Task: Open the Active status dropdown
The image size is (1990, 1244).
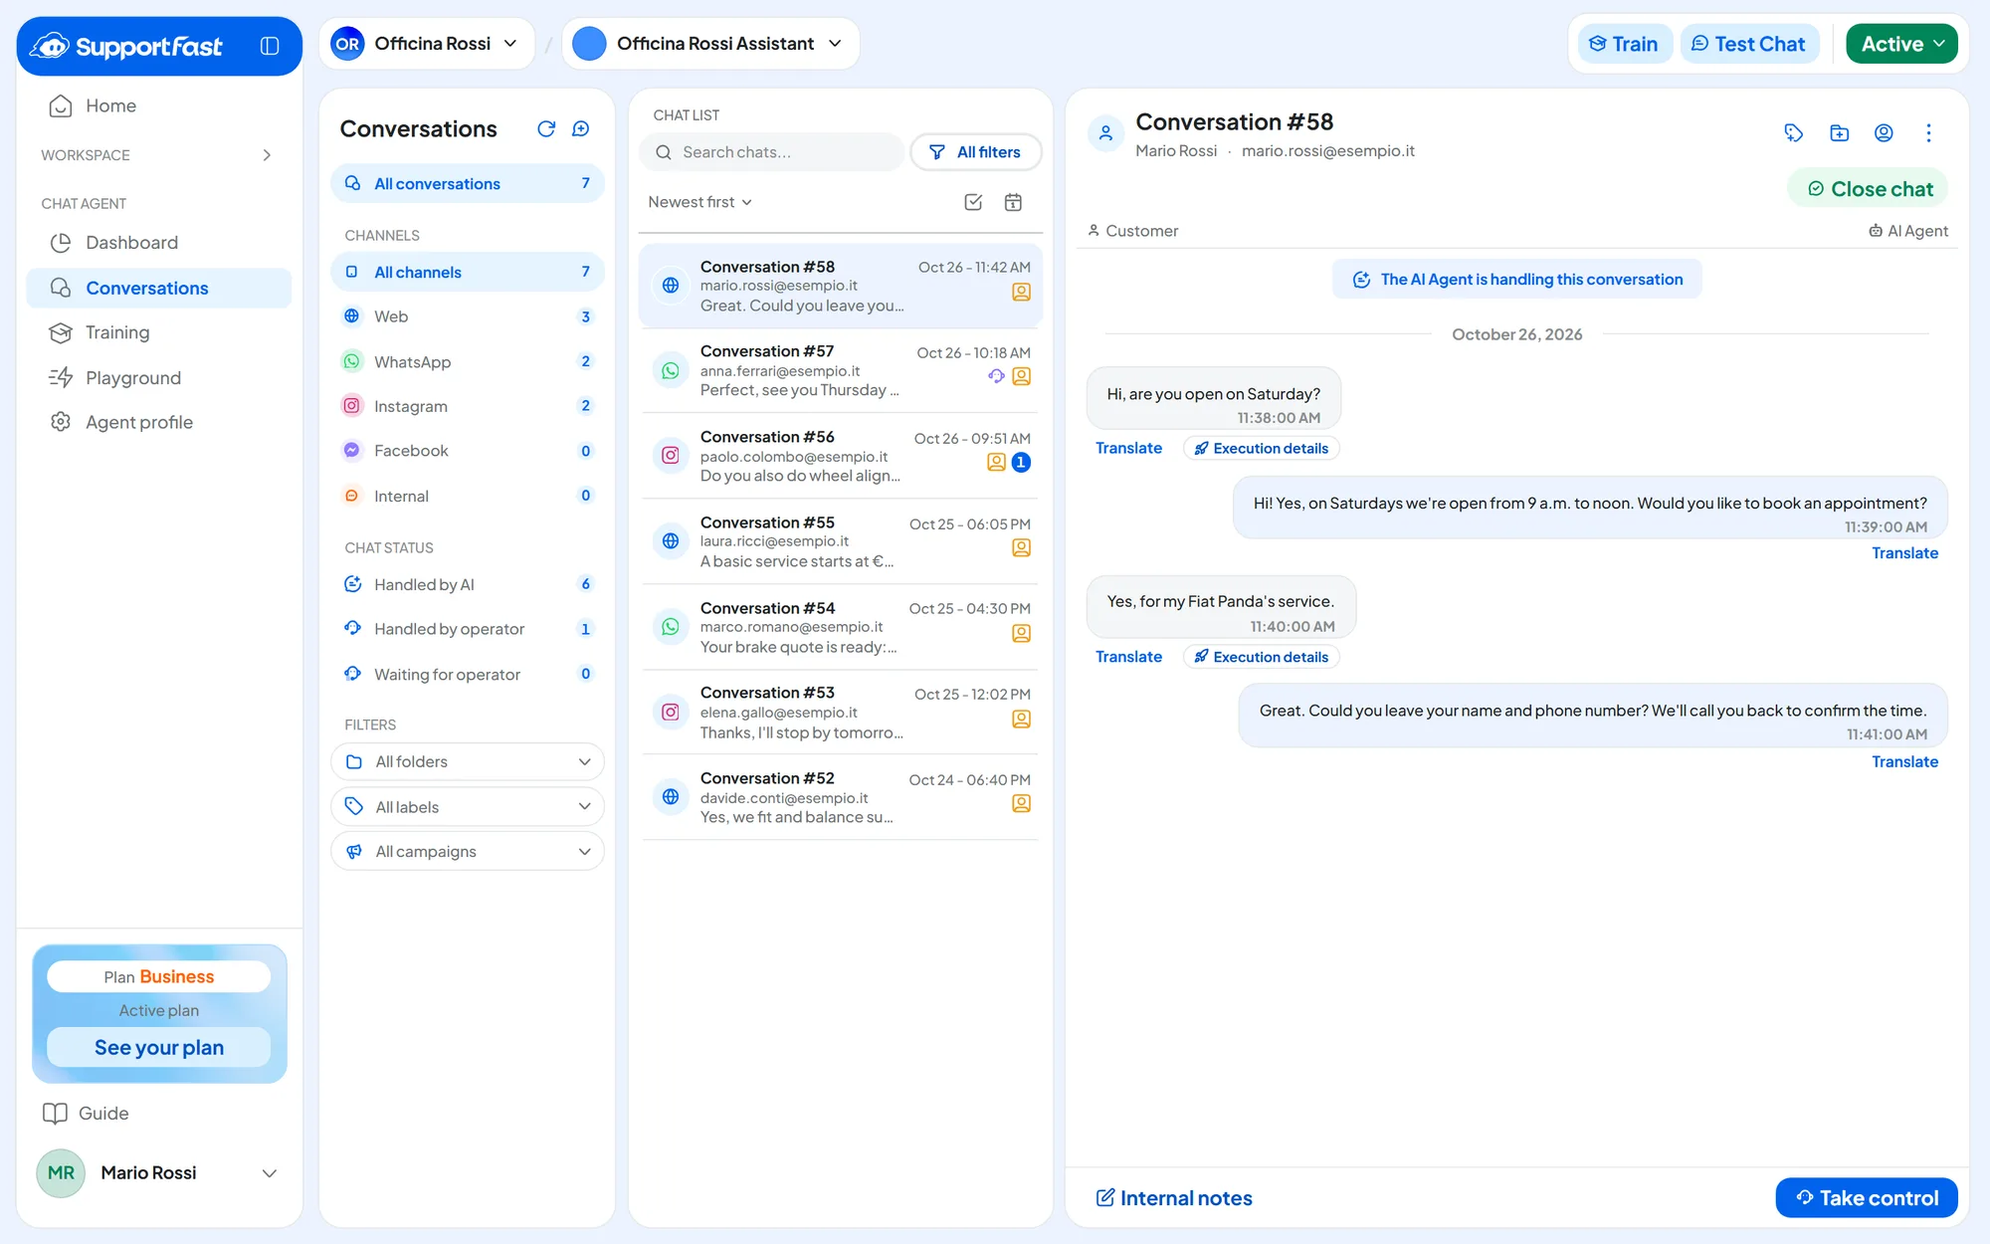Action: point(1901,44)
